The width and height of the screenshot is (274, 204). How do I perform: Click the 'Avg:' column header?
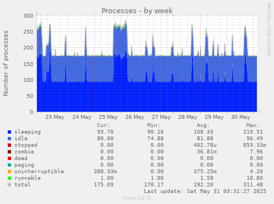pyautogui.click(x=203, y=125)
